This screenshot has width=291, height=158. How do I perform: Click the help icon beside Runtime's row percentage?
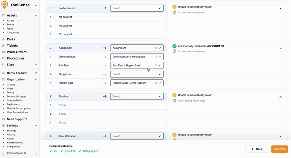point(175,100)
